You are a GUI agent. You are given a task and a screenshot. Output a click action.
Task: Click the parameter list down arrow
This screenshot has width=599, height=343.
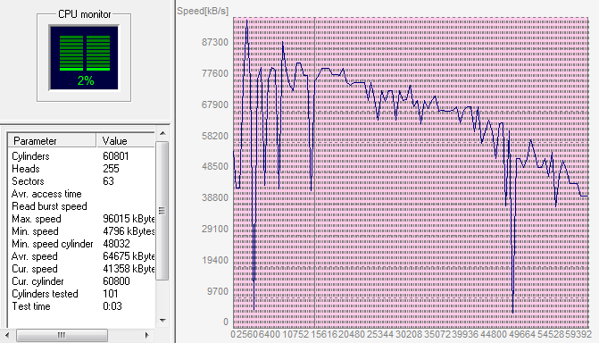[x=162, y=321]
